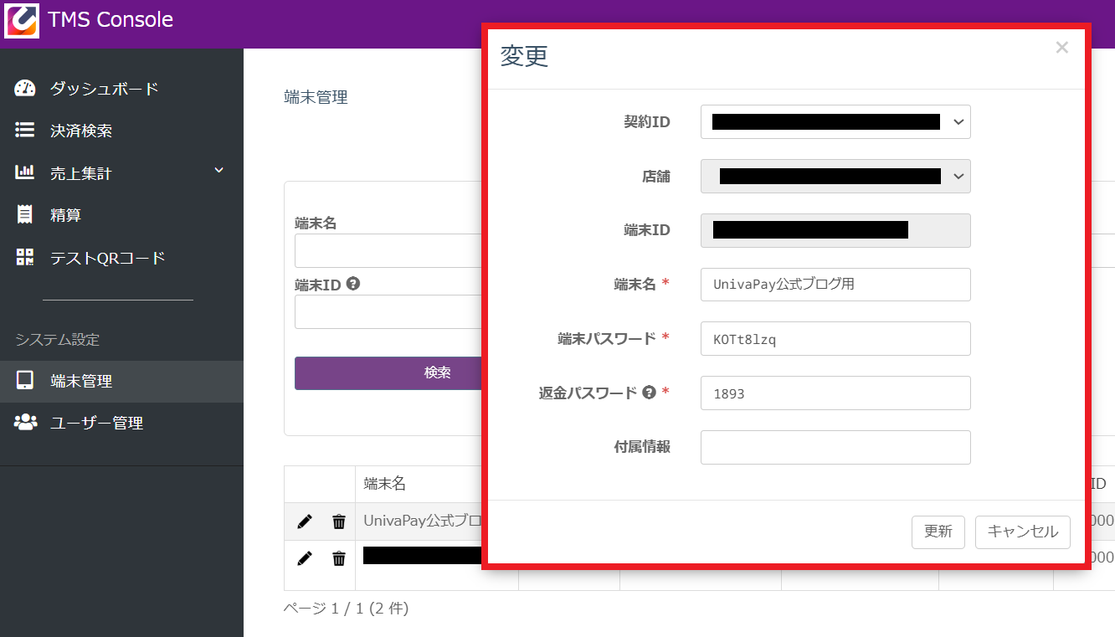Click the 付属情報 input field

835,447
